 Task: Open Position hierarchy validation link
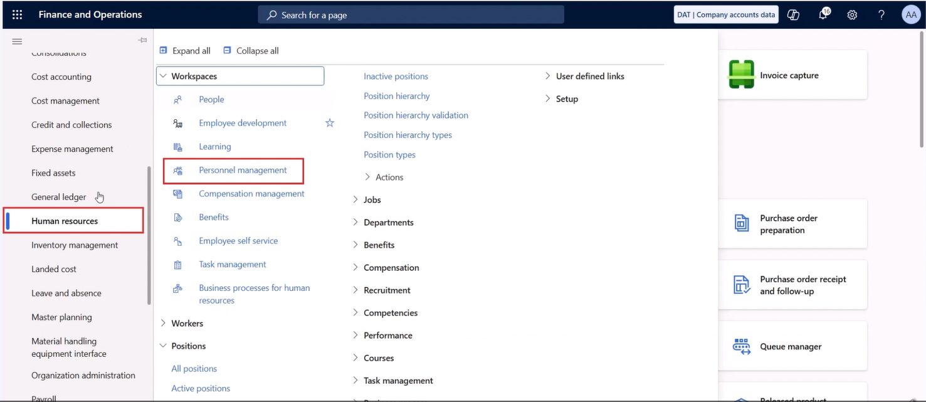point(416,115)
